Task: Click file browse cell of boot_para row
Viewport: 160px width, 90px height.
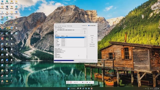Action: click(85, 37)
